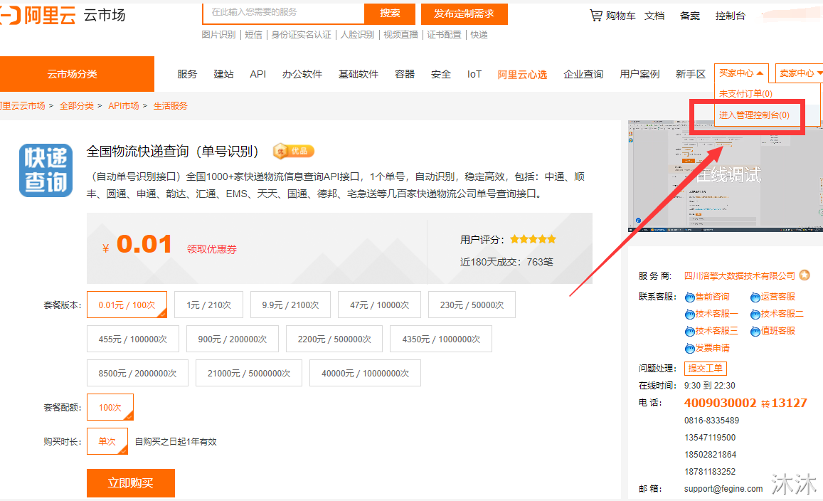
Task: Select the 9.9元 / 2100次 package
Action: click(290, 305)
